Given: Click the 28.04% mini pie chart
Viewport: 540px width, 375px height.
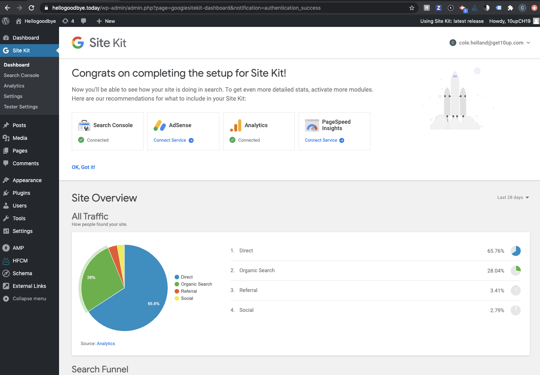Looking at the screenshot, I should (516, 271).
